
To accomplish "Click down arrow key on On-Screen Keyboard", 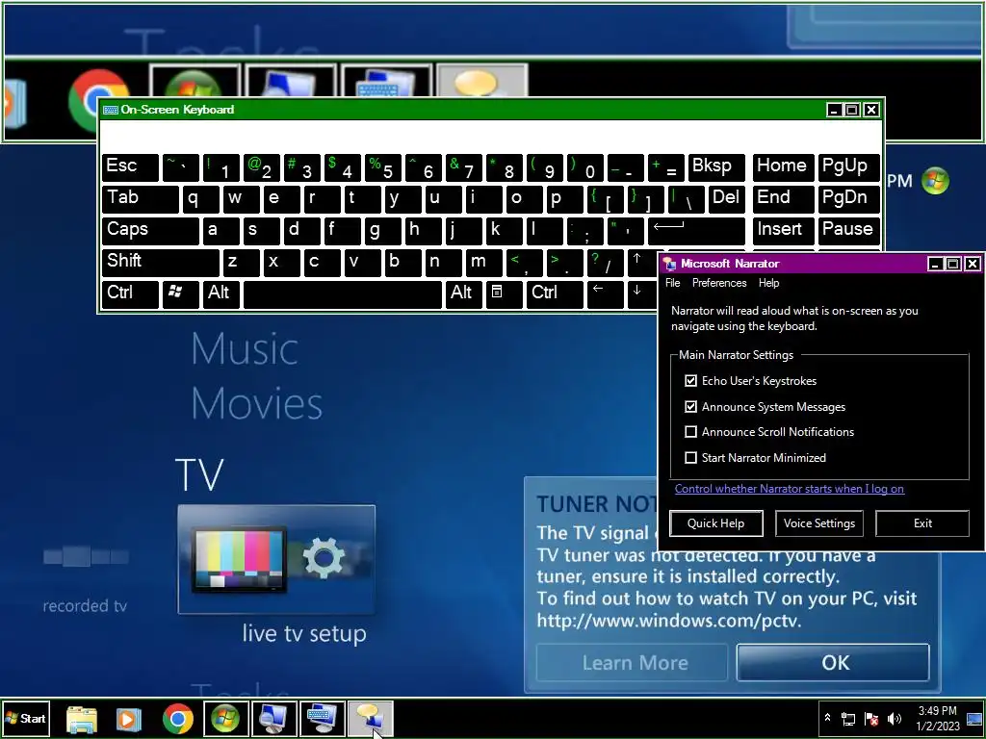I will click(x=641, y=294).
